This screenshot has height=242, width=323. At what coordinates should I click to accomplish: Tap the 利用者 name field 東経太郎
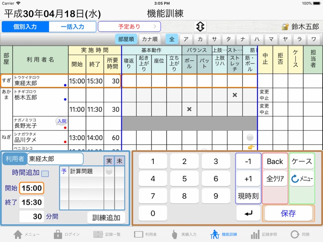[x=56, y=159]
